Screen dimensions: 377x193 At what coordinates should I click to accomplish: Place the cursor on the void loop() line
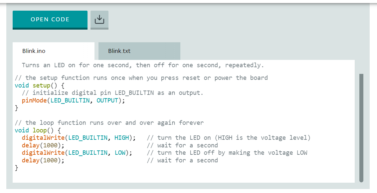tap(38, 130)
